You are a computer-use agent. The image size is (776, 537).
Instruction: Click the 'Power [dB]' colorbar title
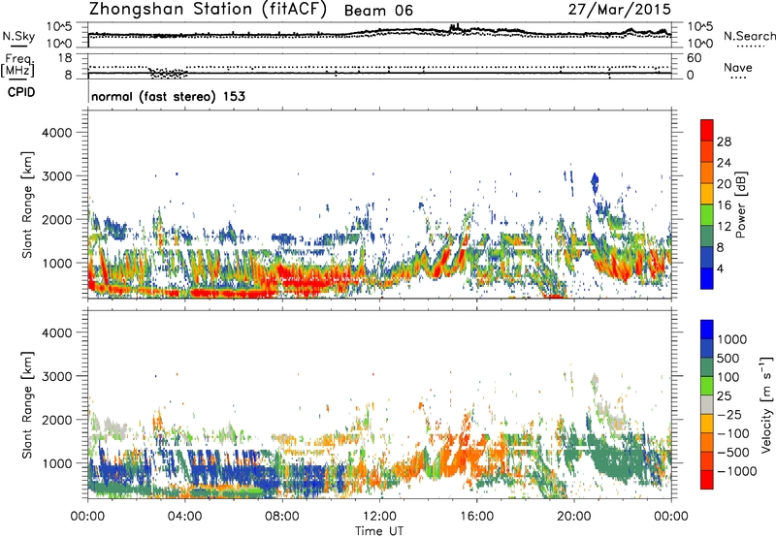(x=741, y=205)
